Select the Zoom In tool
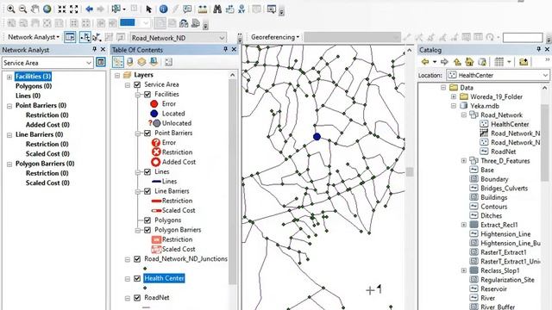This screenshot has width=552, height=310. click(11, 9)
